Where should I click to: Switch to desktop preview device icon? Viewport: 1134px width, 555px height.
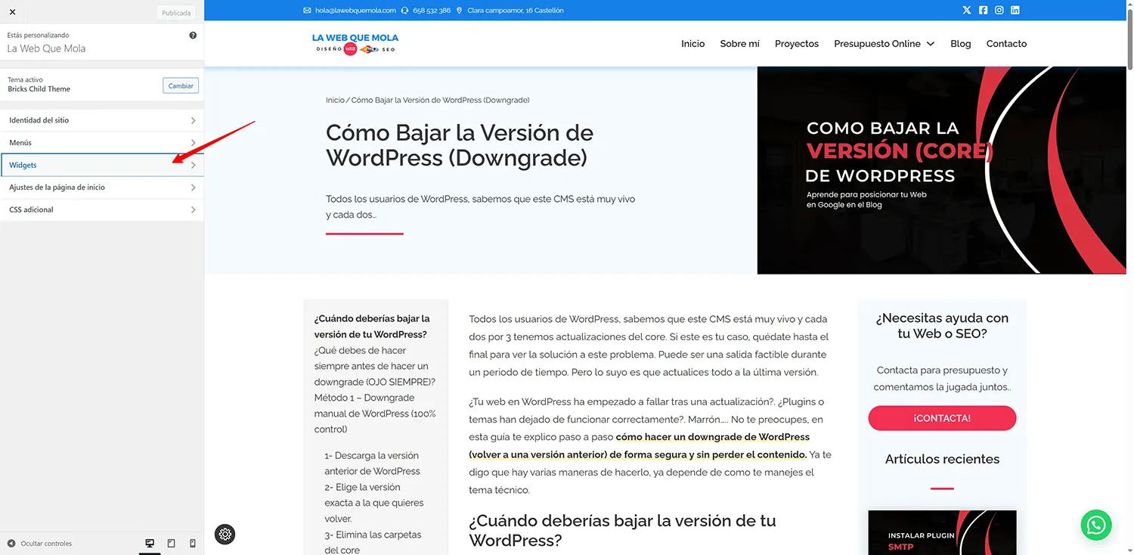pos(150,544)
